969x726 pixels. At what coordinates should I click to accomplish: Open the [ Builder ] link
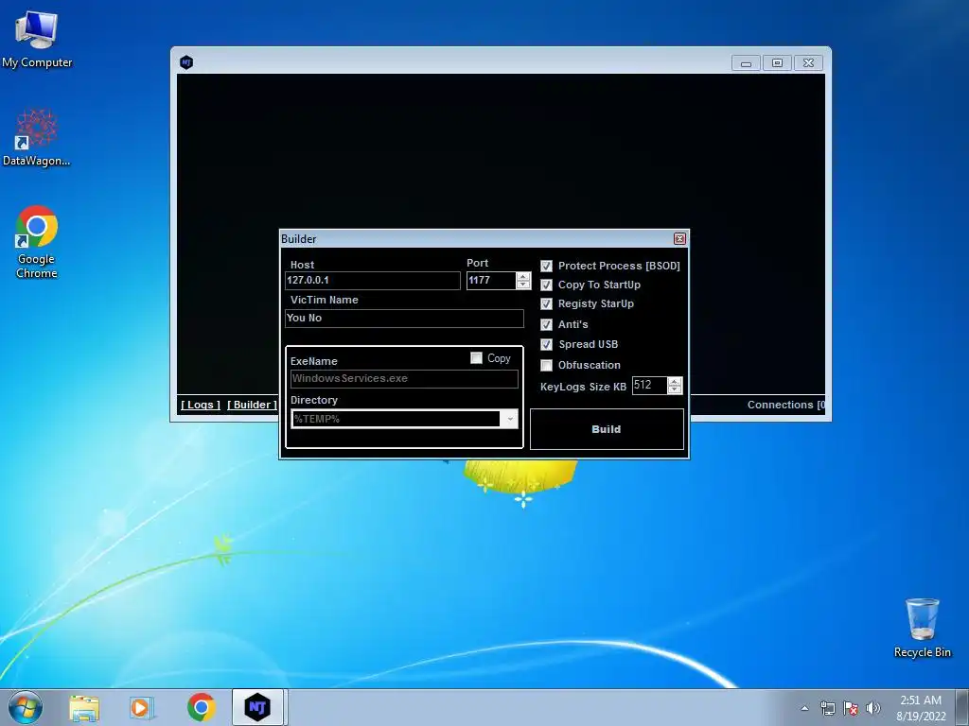(x=252, y=405)
